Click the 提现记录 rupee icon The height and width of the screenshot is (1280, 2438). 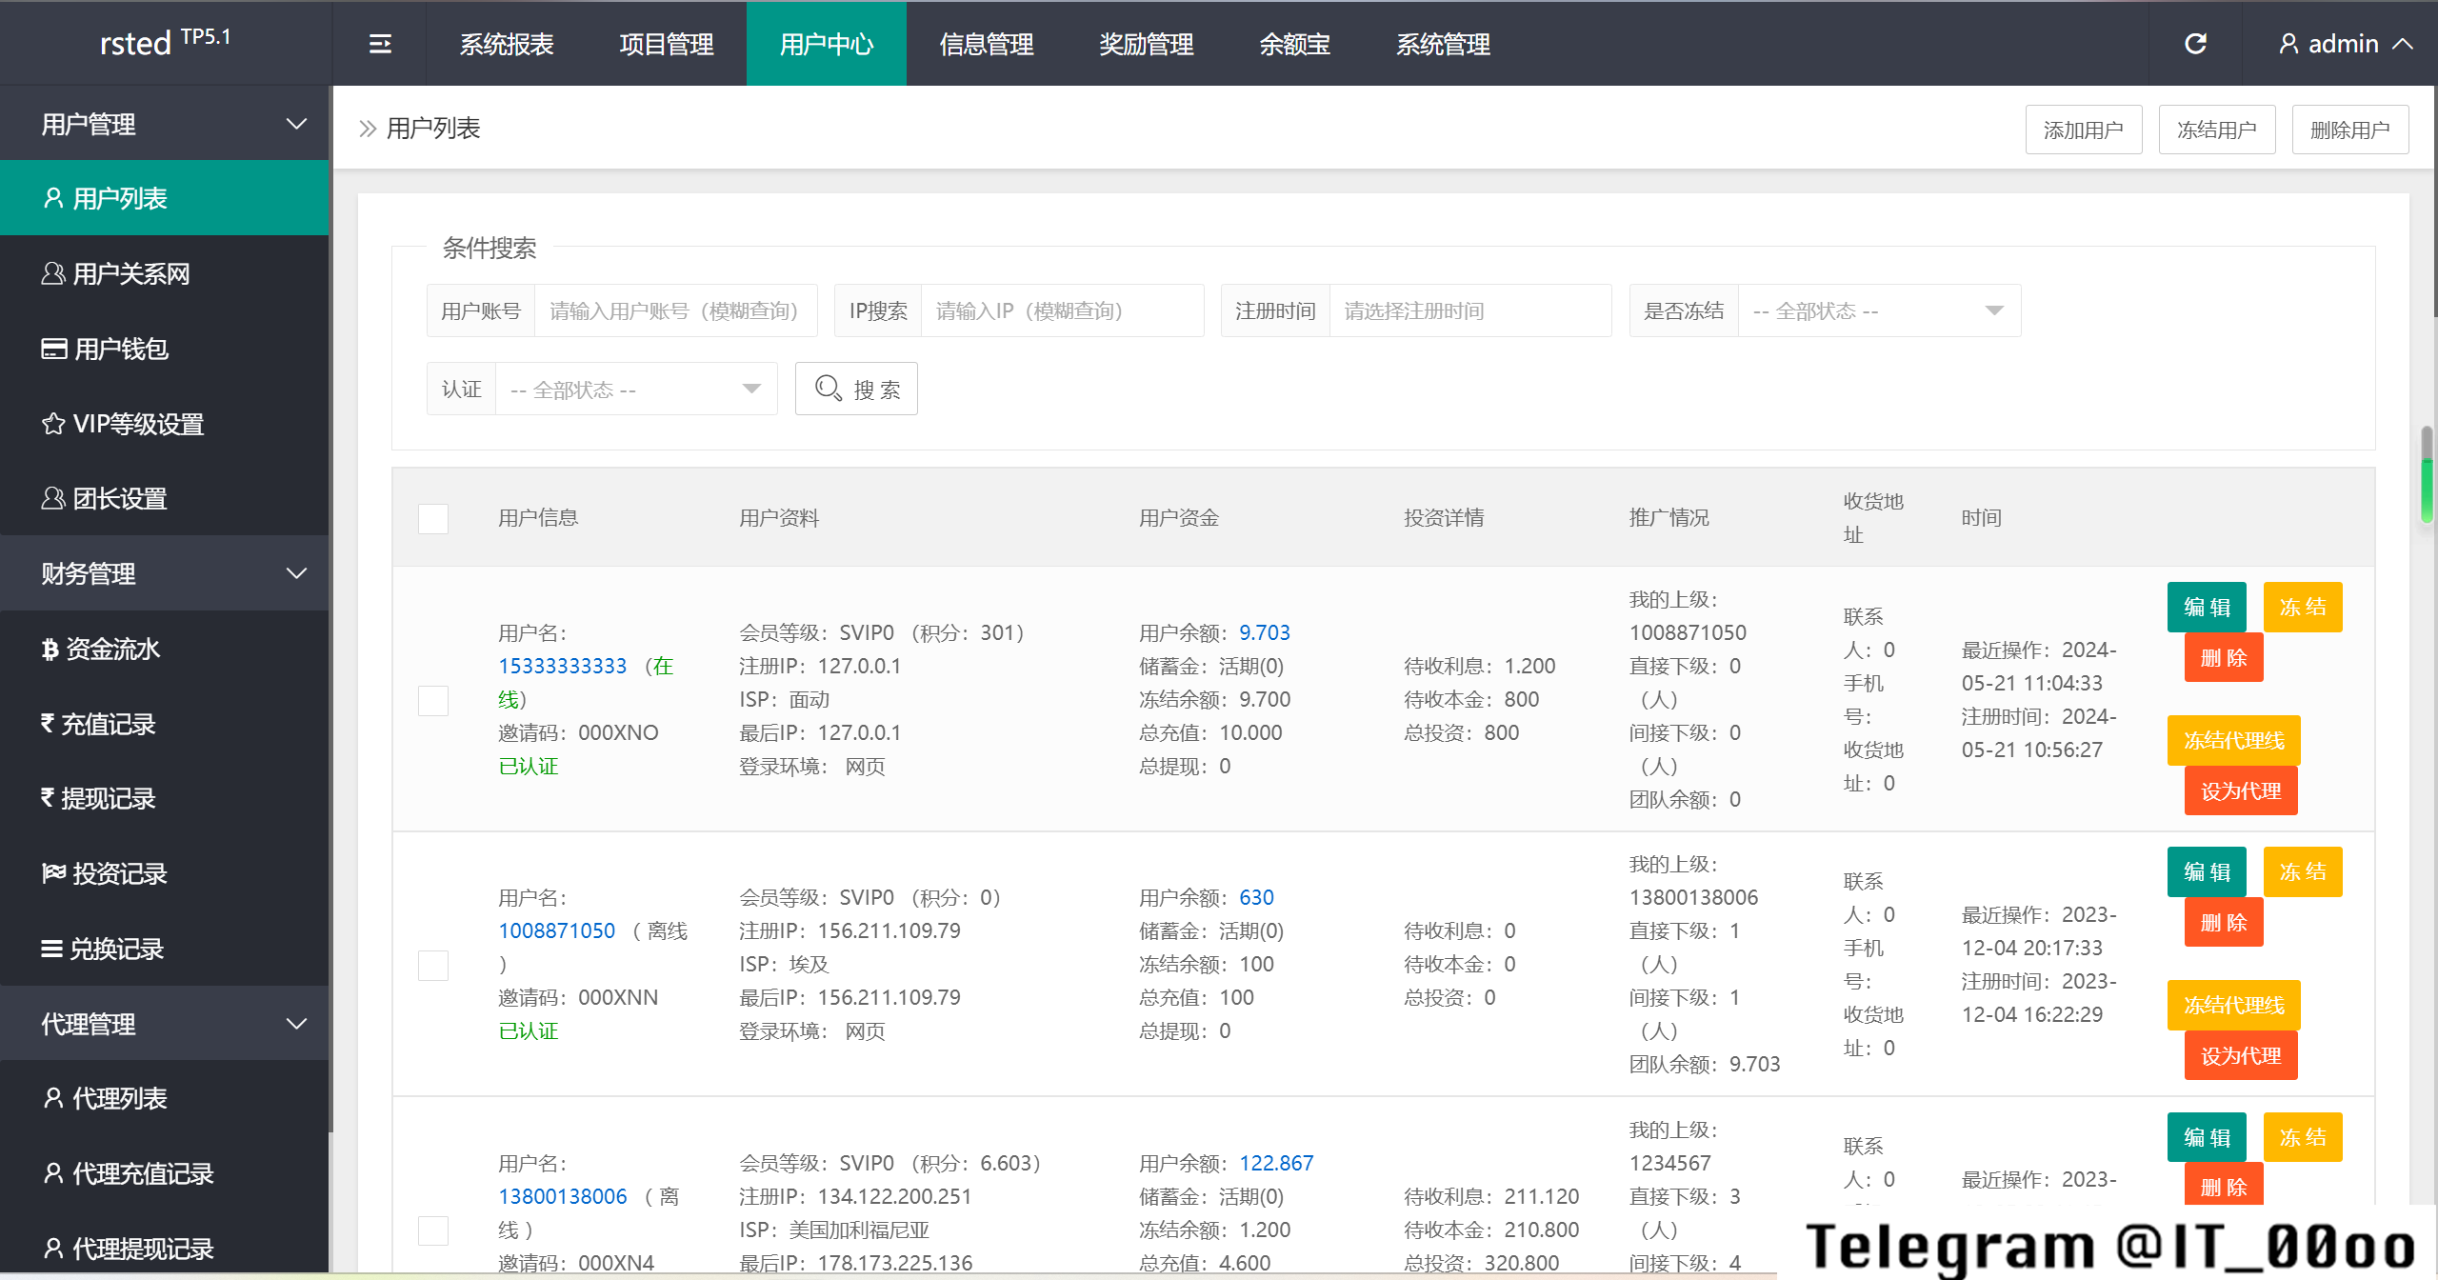(49, 798)
